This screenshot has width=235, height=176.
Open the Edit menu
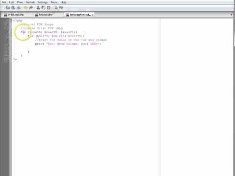click(11, 2)
